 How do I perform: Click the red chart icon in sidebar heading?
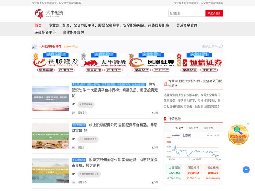165,84
